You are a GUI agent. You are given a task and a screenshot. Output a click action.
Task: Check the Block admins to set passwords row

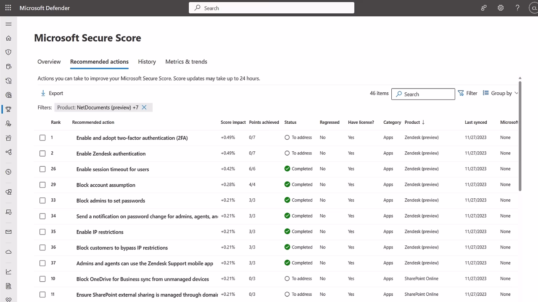tap(42, 200)
